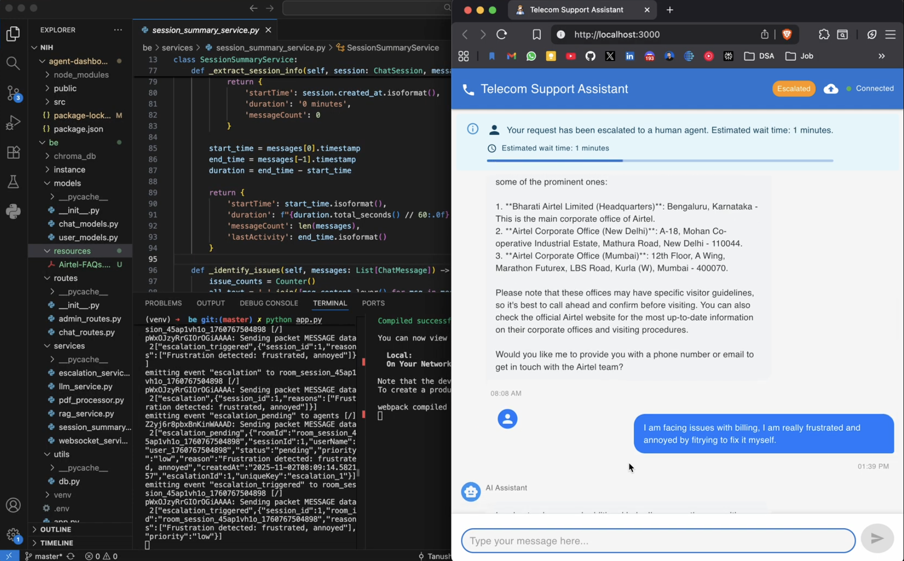Open the X (Twitter) bookmark
This screenshot has width=904, height=561.
pos(610,56)
